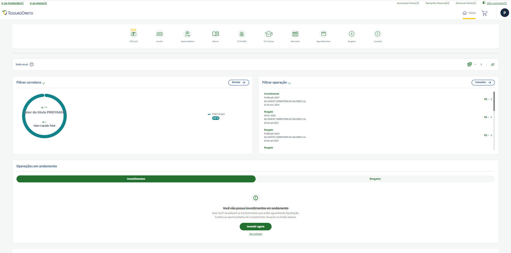
Task: Expand balance details chevron arrow
Action: (x=481, y=64)
